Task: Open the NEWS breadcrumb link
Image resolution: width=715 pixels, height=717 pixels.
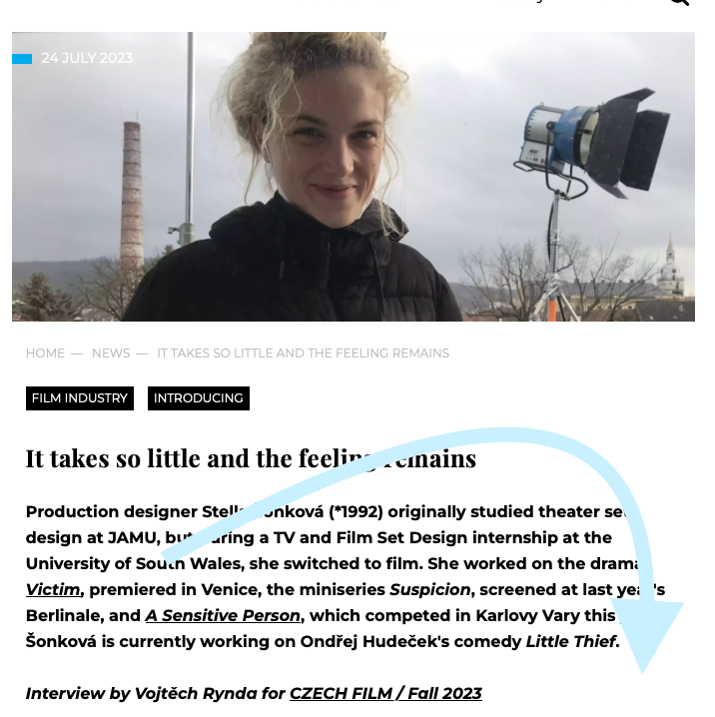Action: point(111,354)
